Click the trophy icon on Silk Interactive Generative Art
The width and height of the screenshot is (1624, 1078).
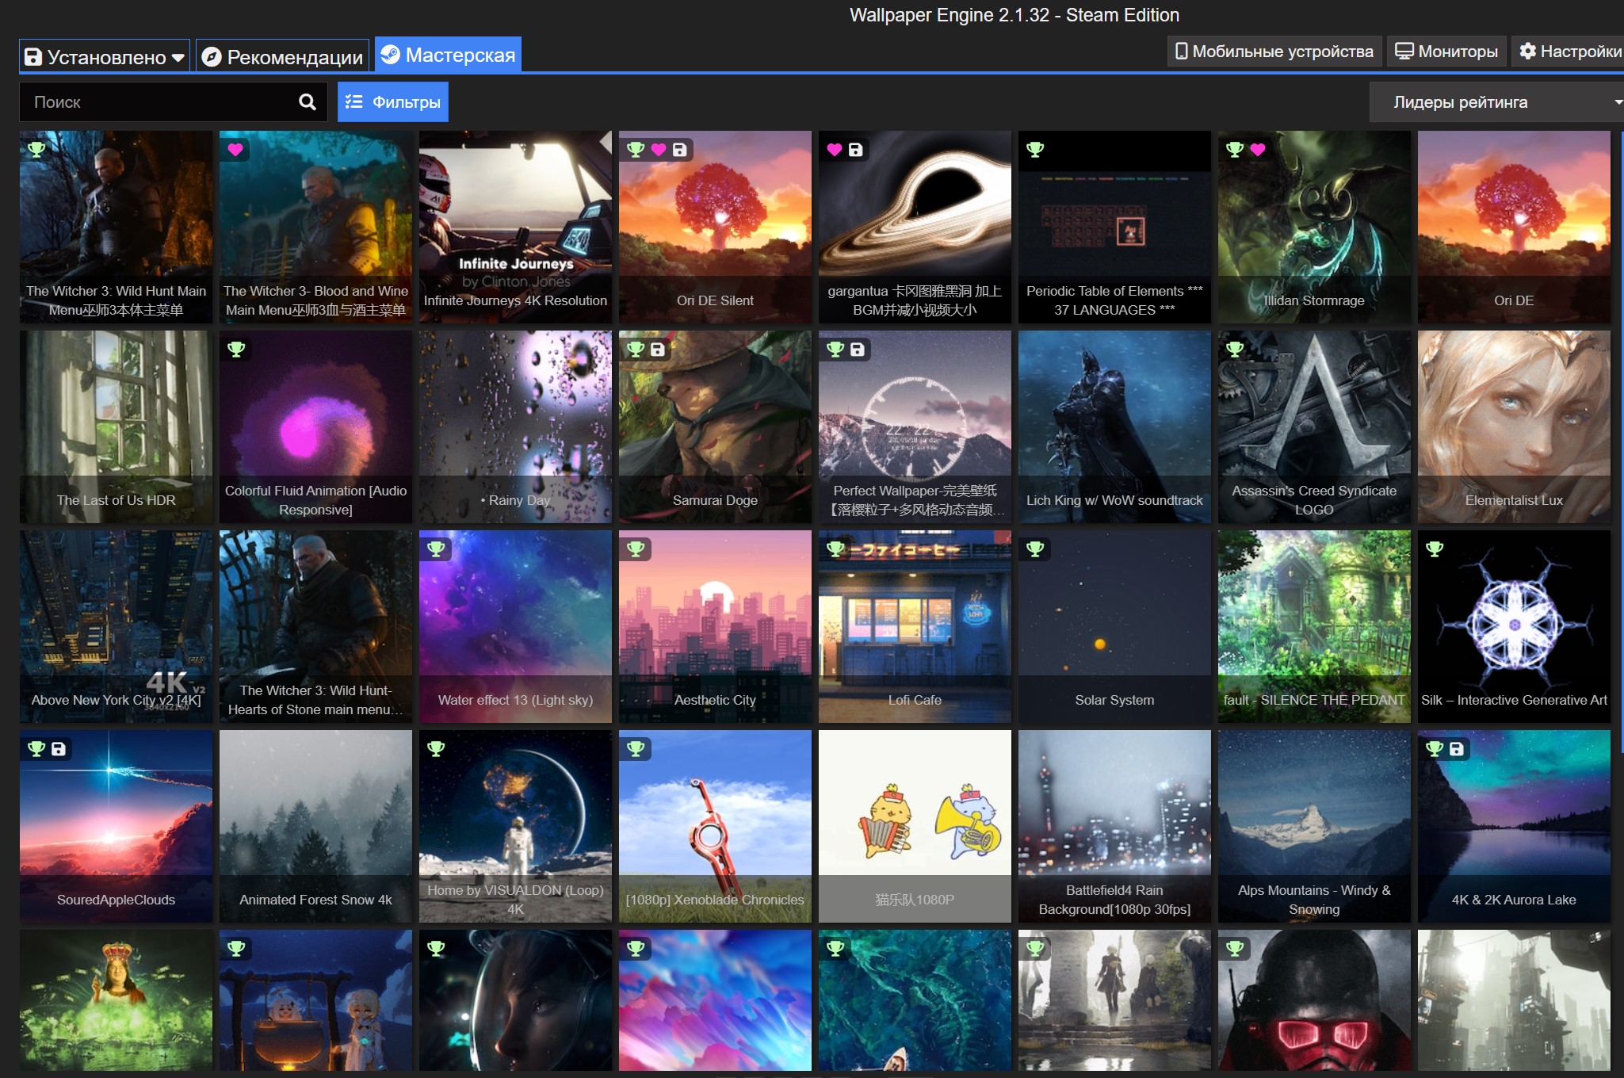click(1435, 549)
